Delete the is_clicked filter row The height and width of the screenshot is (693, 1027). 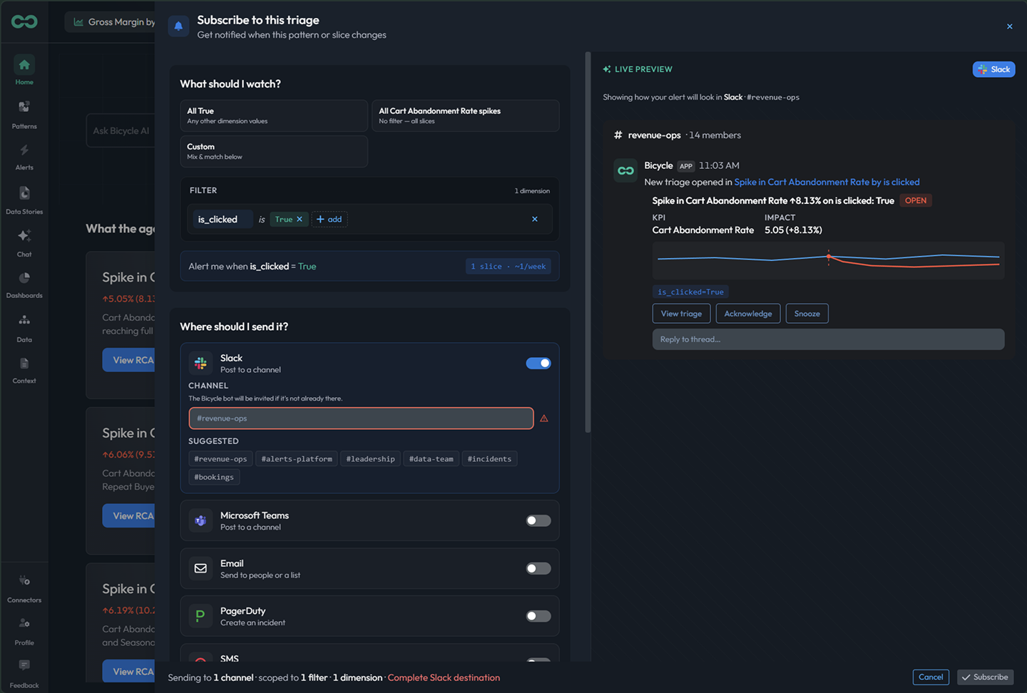[x=535, y=220]
